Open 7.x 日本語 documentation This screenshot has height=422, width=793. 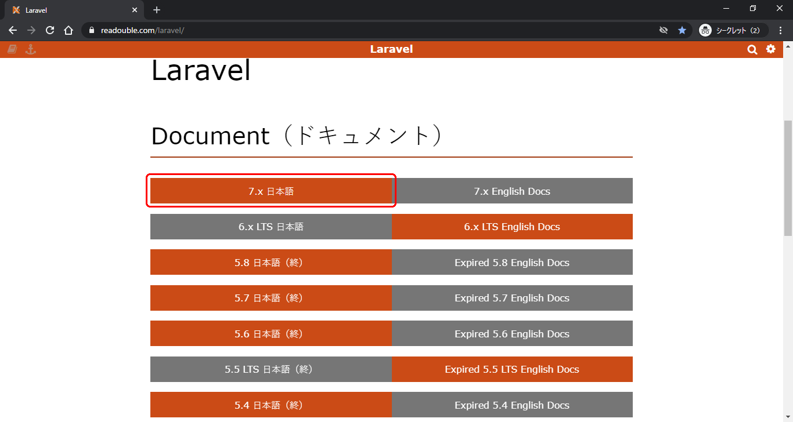pos(271,191)
